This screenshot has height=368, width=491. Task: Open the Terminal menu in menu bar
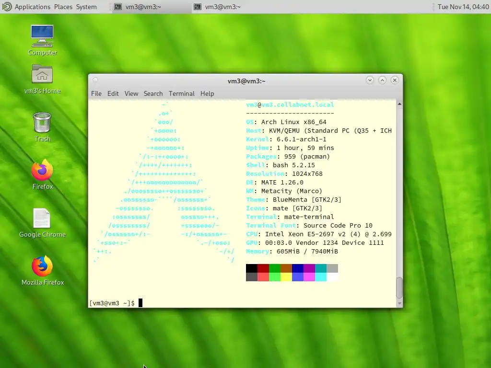(182, 93)
